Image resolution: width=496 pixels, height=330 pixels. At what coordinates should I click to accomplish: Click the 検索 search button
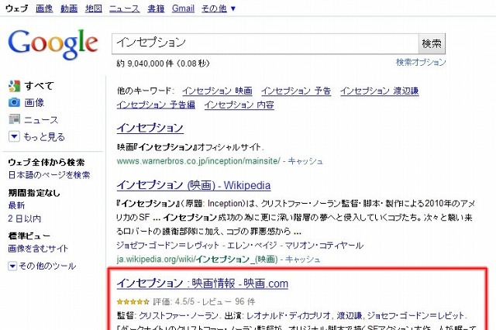click(432, 43)
